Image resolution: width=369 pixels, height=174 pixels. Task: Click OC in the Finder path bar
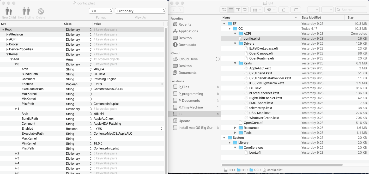[x=254, y=170]
